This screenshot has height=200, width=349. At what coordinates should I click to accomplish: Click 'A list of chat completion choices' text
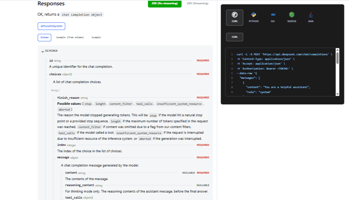[77, 82]
